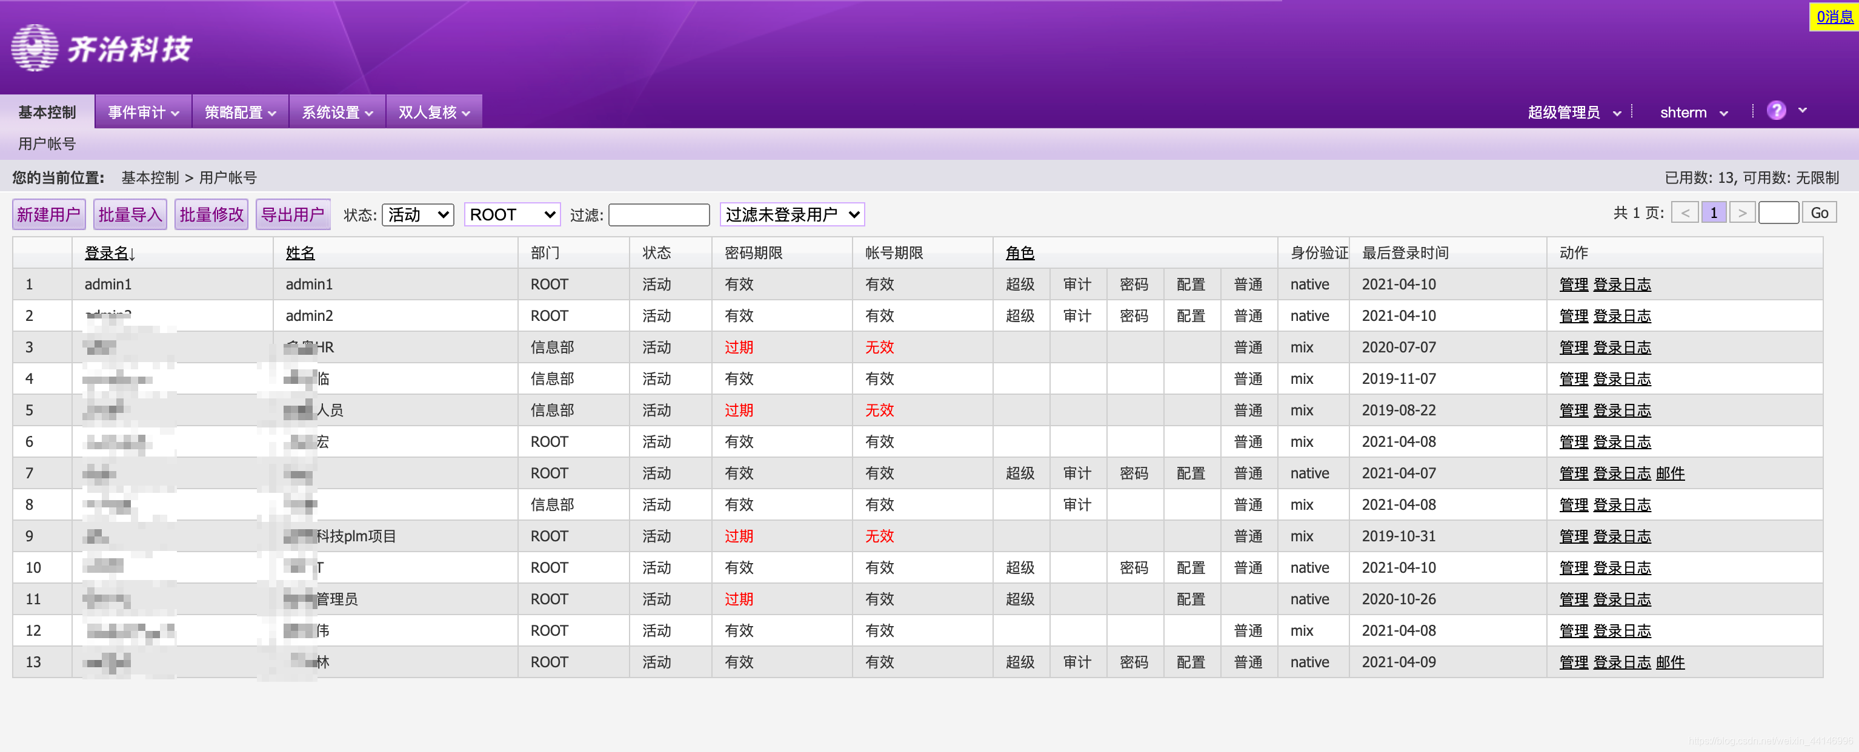Click page number 1 button

coord(1714,213)
